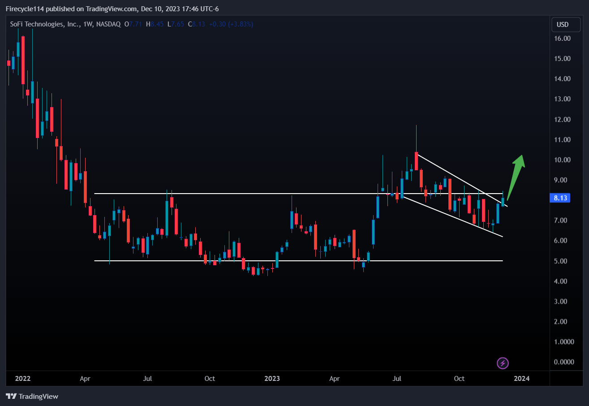Click the 12.00 price axis label
This screenshot has width=589, height=406.
[x=562, y=120]
